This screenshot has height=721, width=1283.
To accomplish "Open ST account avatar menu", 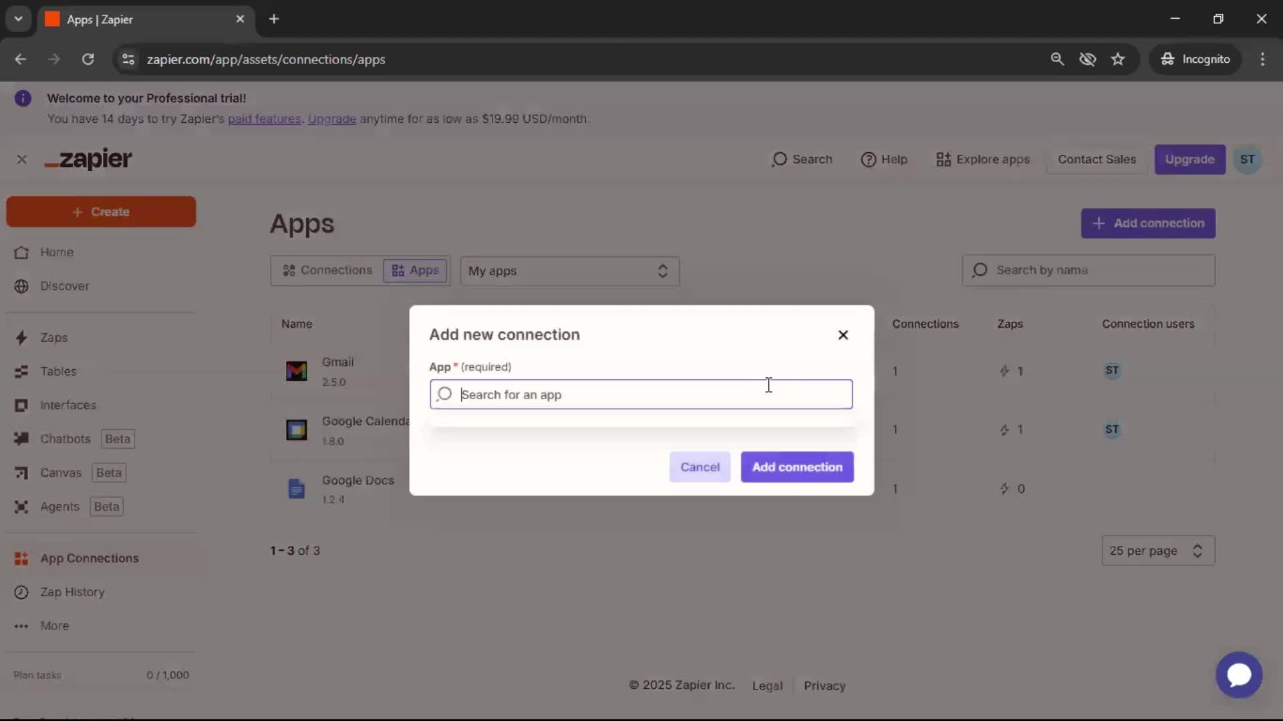I will 1247,160.
